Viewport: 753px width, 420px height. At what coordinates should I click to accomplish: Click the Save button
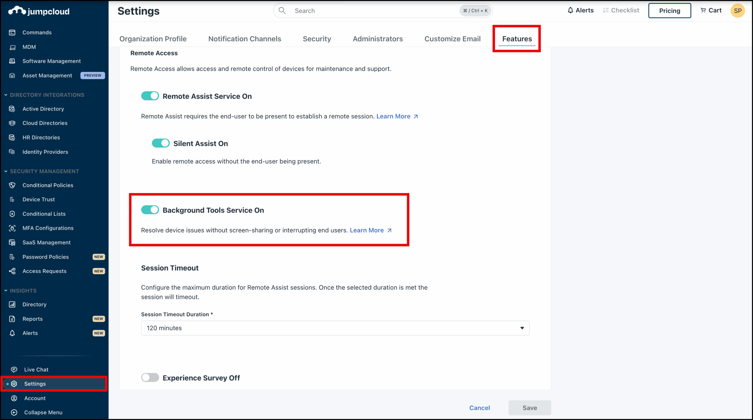tap(529, 408)
